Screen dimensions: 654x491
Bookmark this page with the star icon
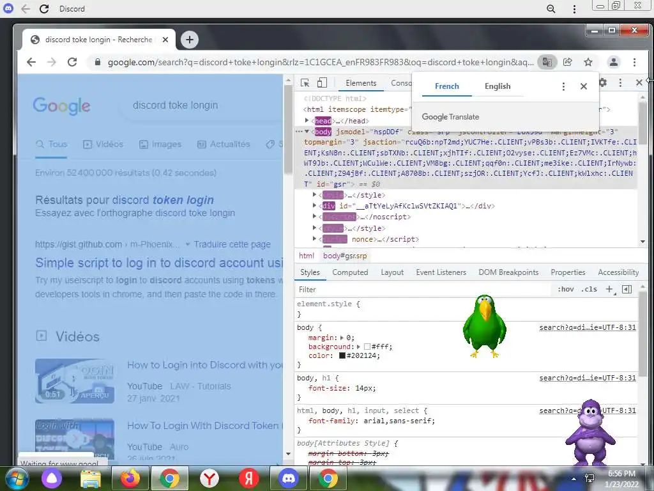point(588,62)
